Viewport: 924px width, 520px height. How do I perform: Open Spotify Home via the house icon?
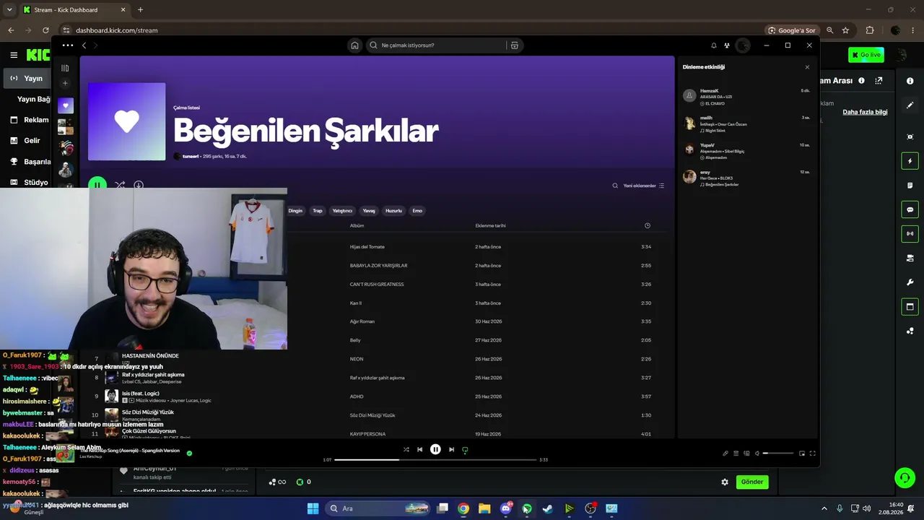tap(354, 45)
